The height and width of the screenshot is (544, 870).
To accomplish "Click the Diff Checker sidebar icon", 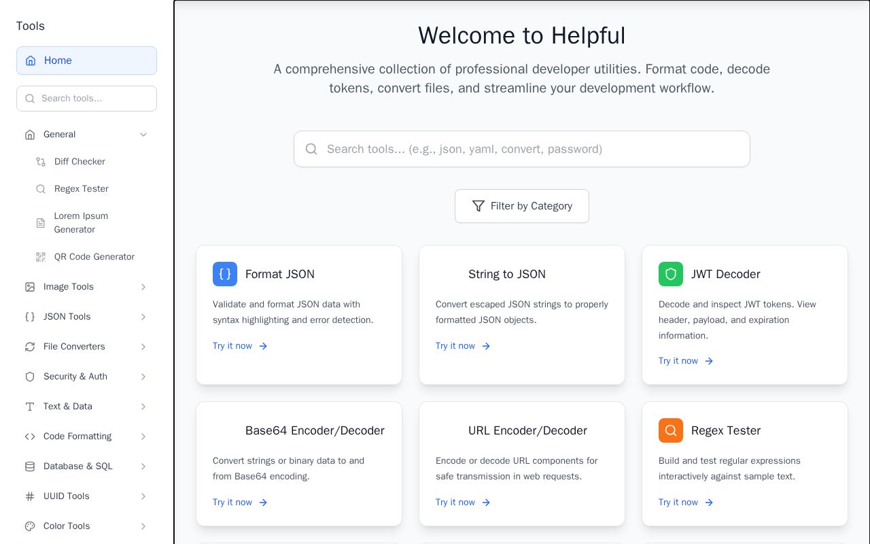I will 41,162.
